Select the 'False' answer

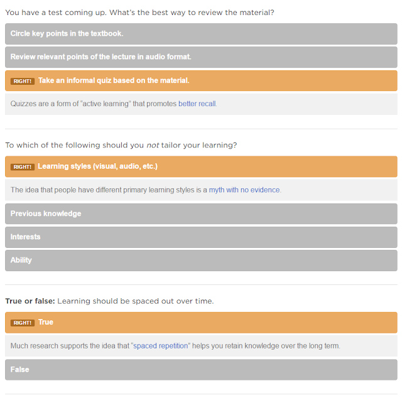(201, 370)
